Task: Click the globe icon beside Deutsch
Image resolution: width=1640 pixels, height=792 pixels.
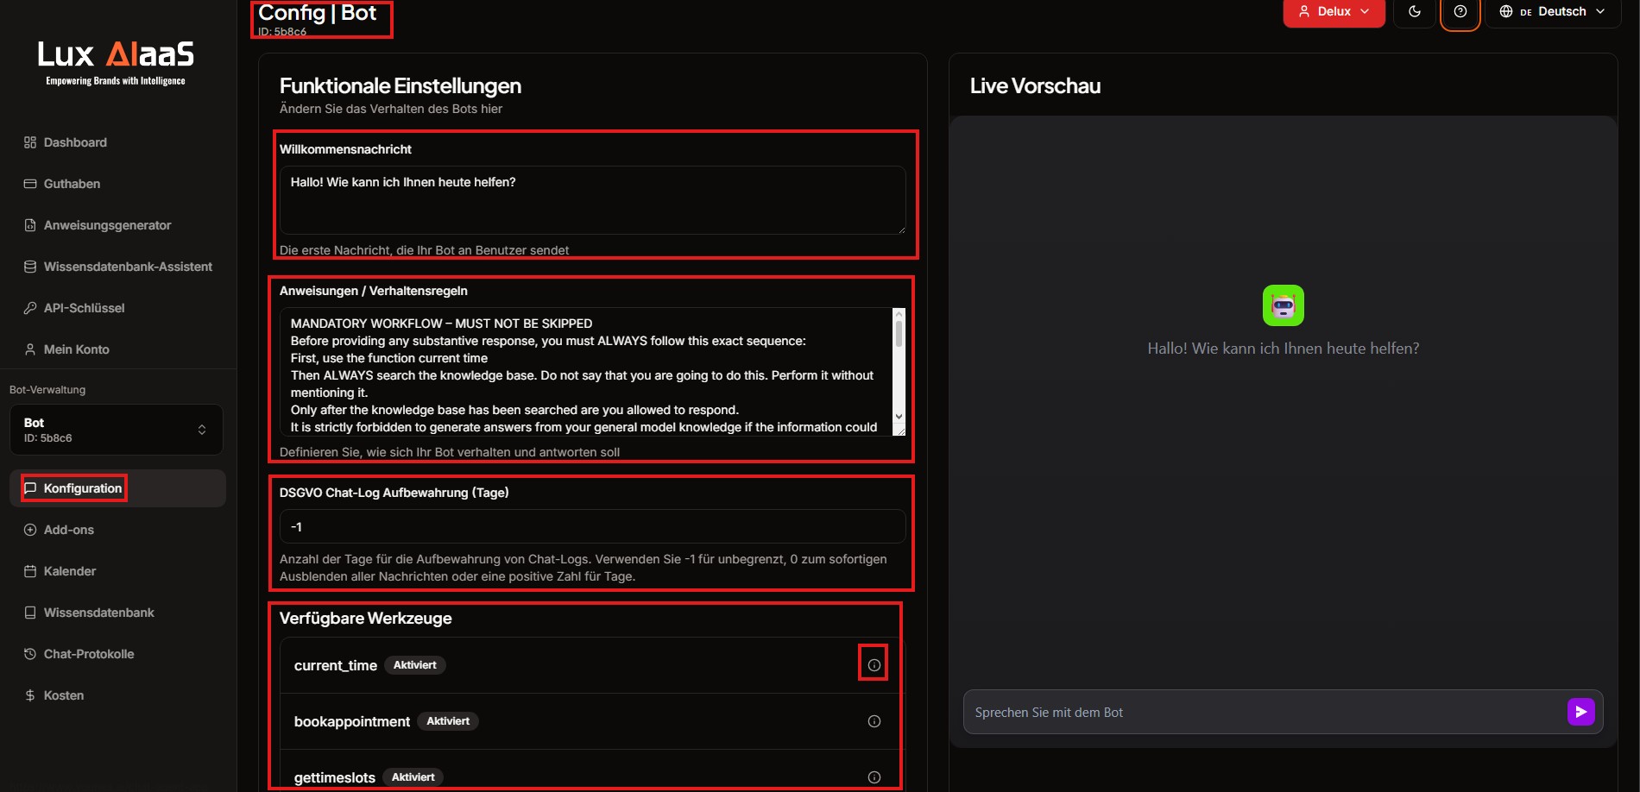Action: click(1506, 12)
